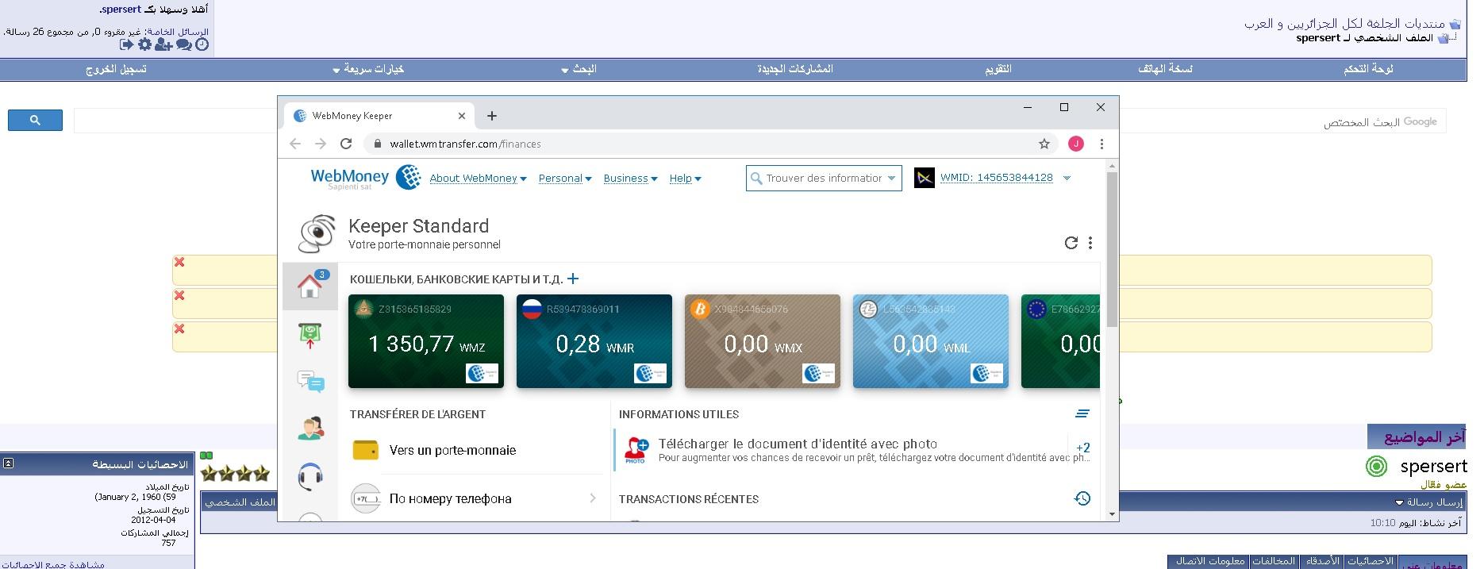The image size is (1484, 569).
Task: Click the forum header settings gear icon
Action: pos(144,44)
